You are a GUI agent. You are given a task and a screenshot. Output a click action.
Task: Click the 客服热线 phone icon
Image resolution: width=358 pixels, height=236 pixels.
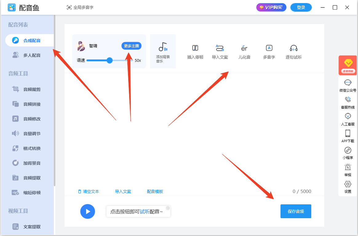pos(348,100)
